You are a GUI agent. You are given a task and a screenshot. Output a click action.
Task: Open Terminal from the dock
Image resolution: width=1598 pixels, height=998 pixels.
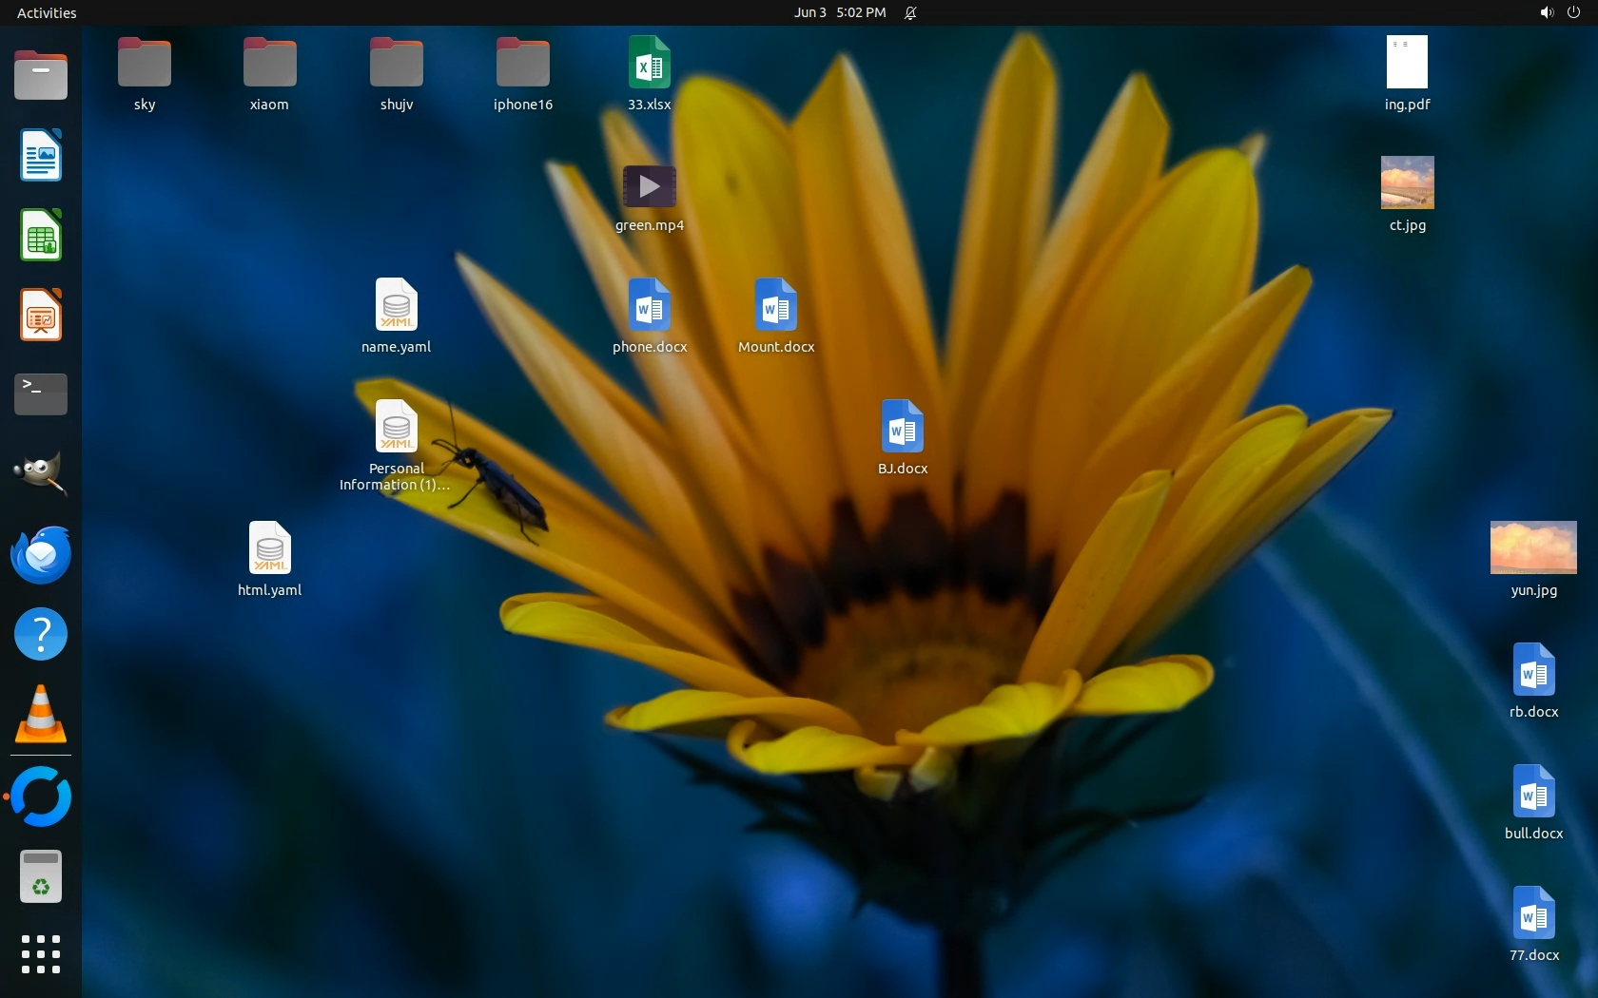(41, 393)
